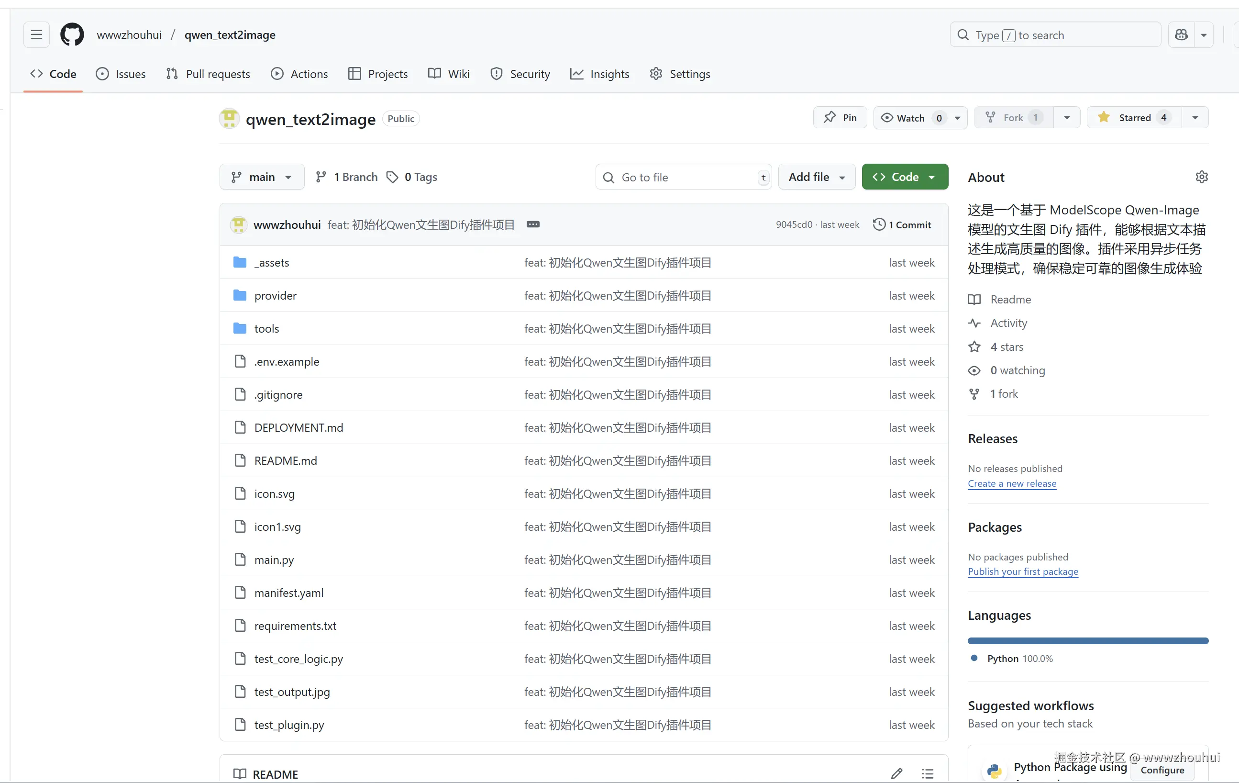Open the hamburger navigation menu
The height and width of the screenshot is (783, 1239).
click(36, 35)
